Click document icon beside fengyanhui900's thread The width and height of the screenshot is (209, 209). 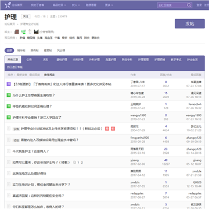click(9, 139)
